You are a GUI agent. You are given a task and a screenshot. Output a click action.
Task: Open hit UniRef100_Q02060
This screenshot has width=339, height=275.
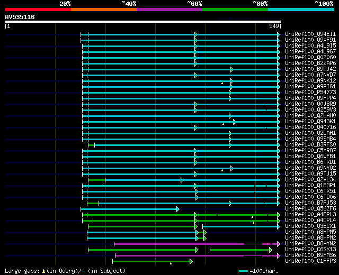310,58
